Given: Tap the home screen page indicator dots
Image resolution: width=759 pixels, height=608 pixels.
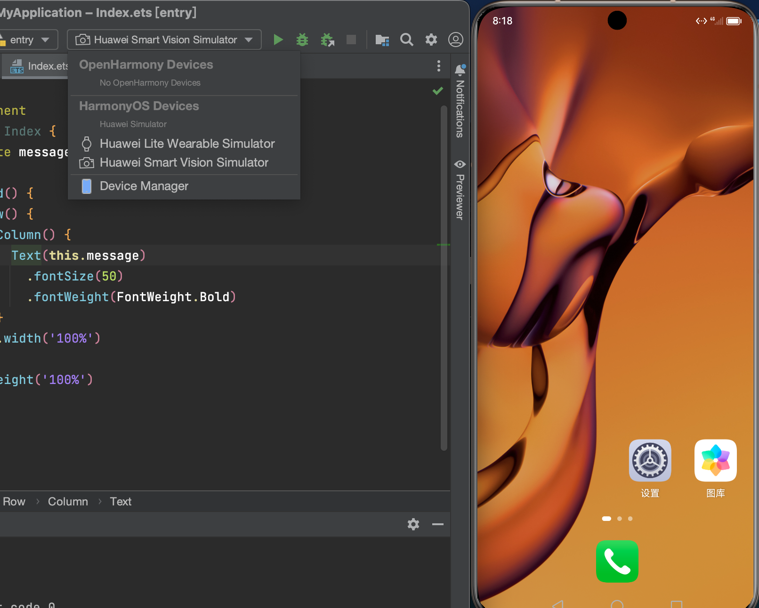Looking at the screenshot, I should pyautogui.click(x=617, y=519).
